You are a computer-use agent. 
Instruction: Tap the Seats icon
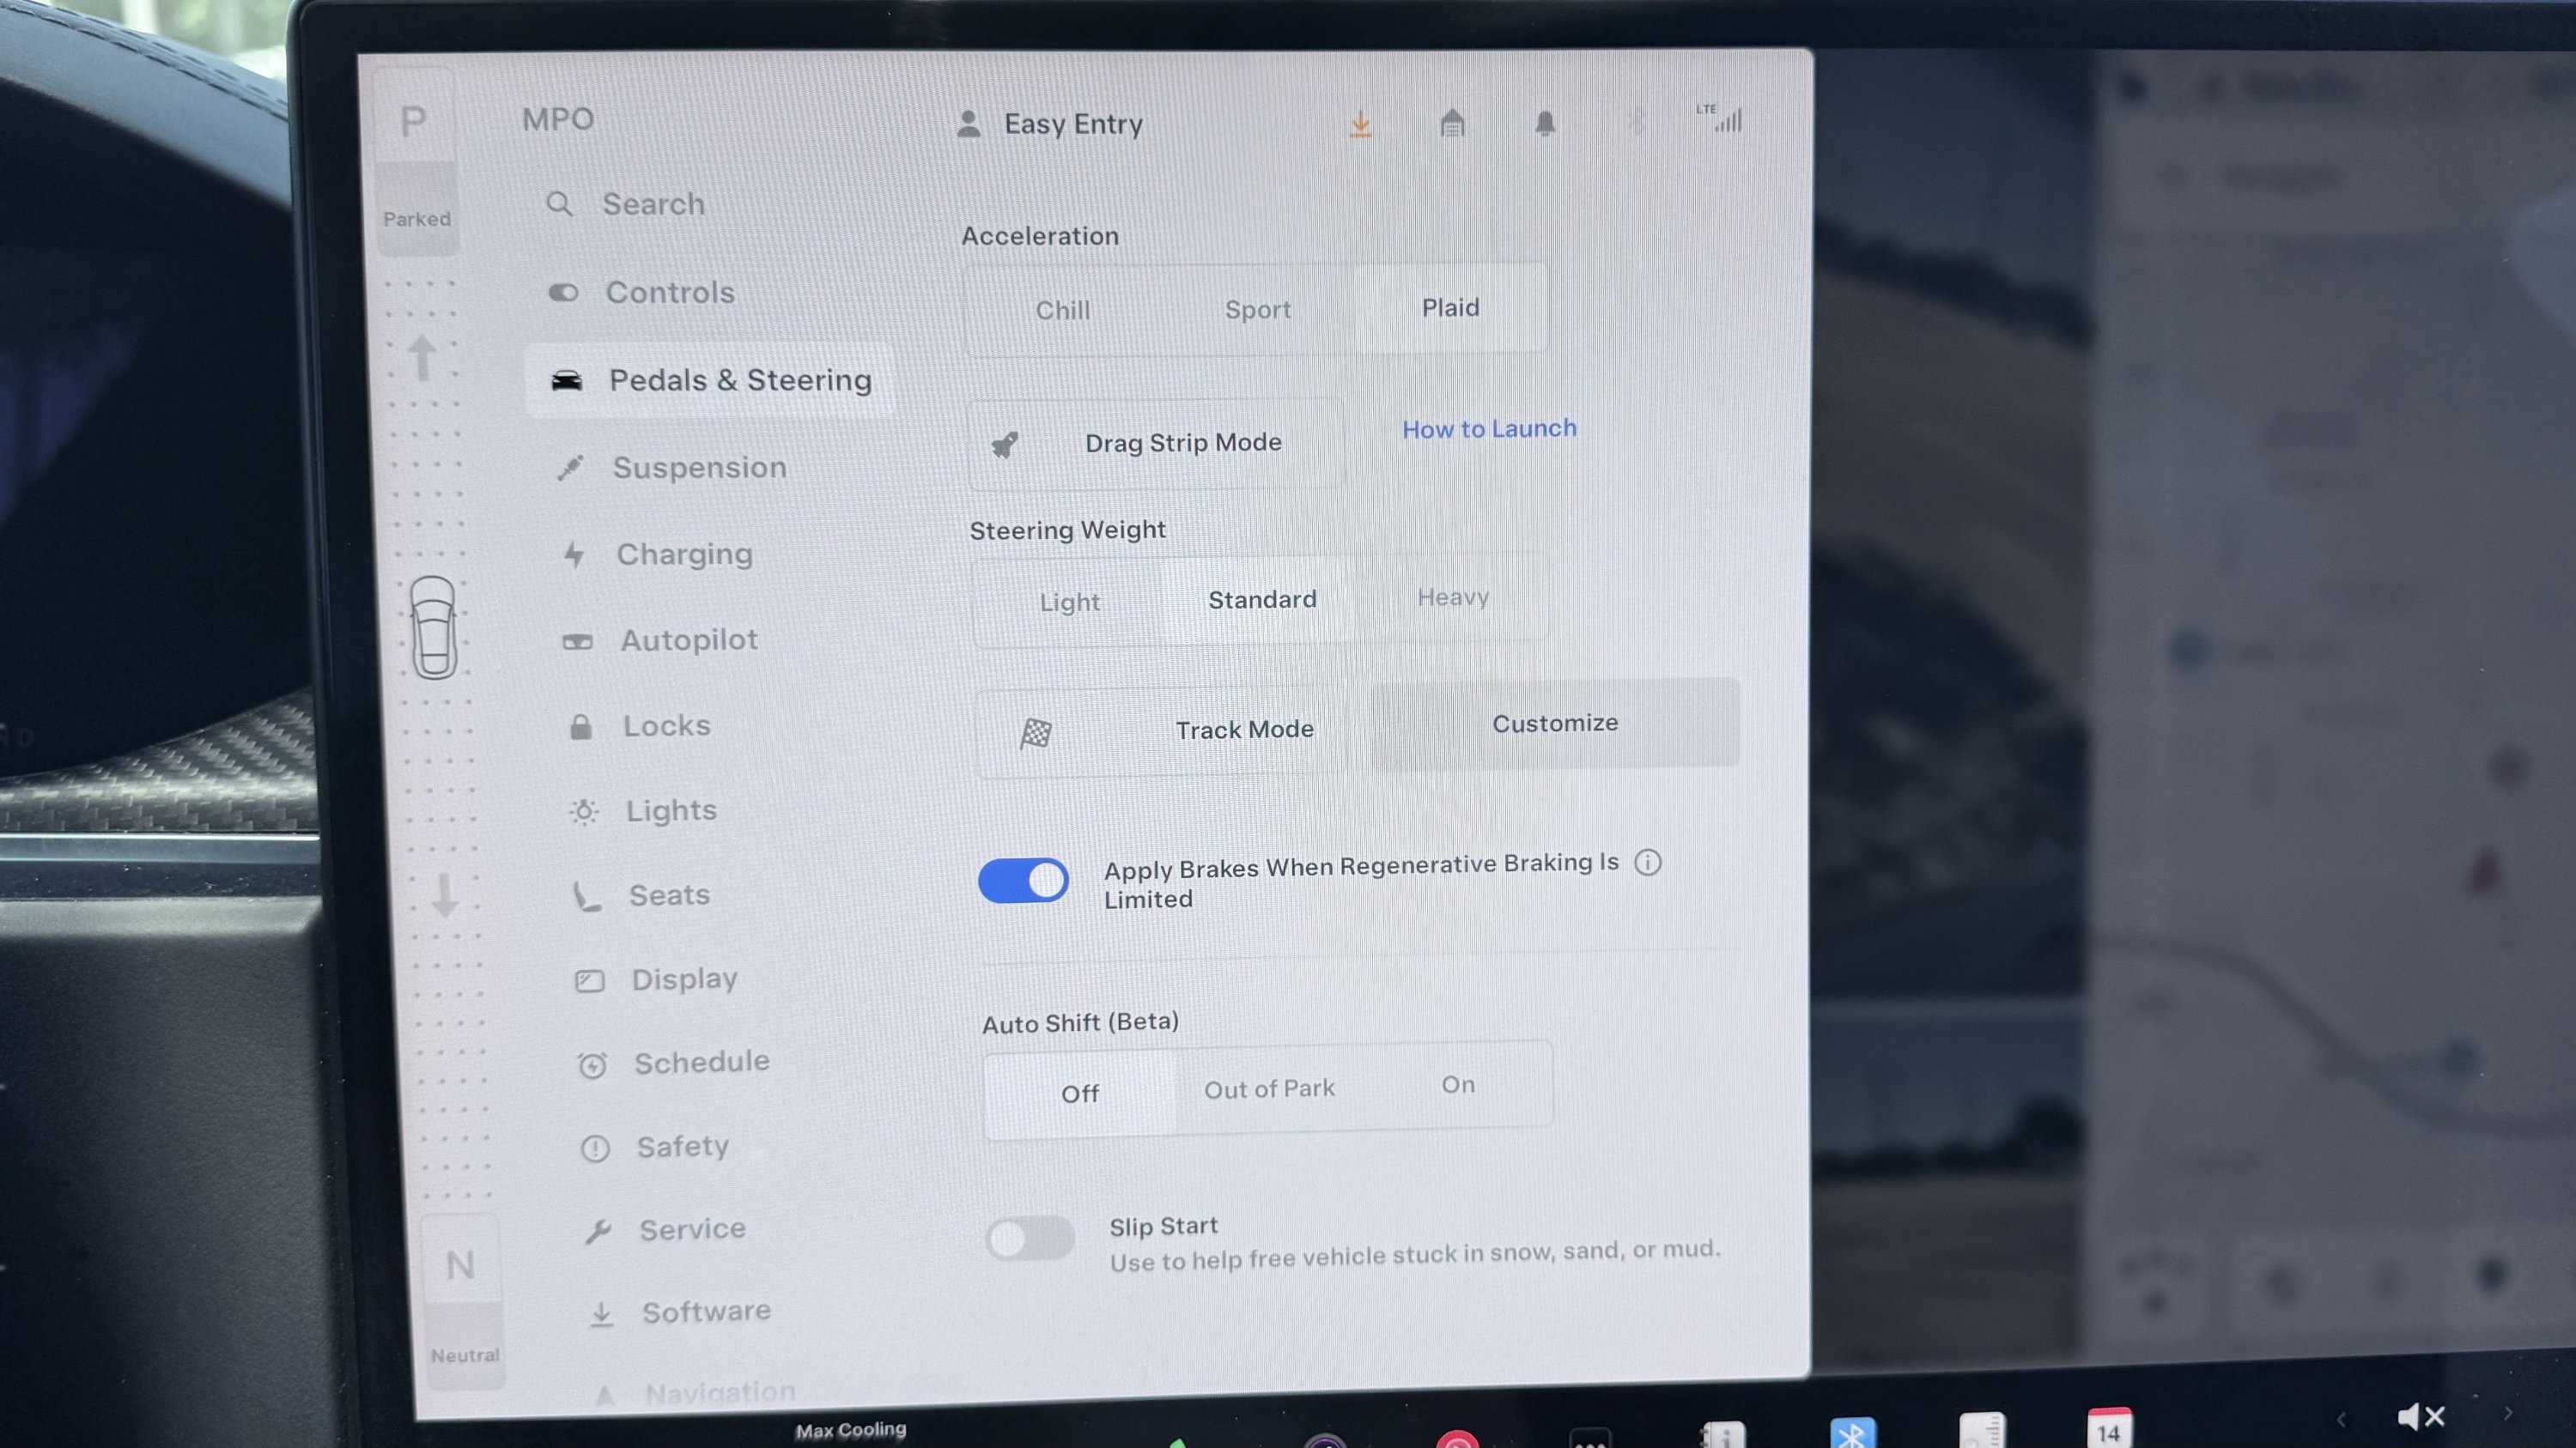(587, 896)
